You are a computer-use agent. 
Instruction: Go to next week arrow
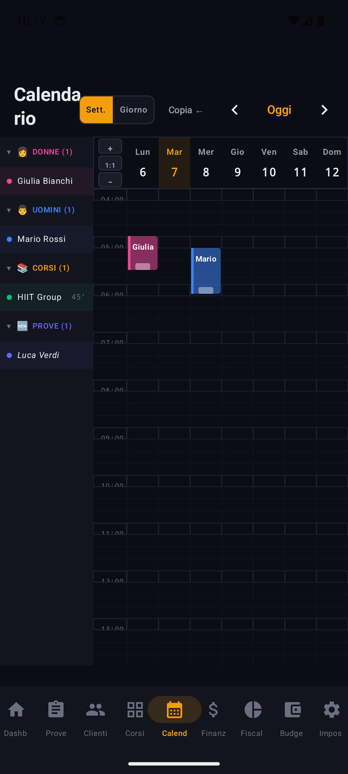point(324,110)
